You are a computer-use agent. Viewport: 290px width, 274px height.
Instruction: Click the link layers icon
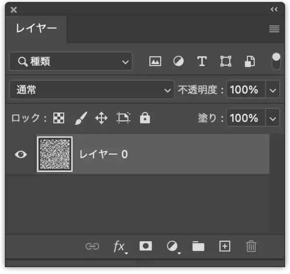[92, 247]
